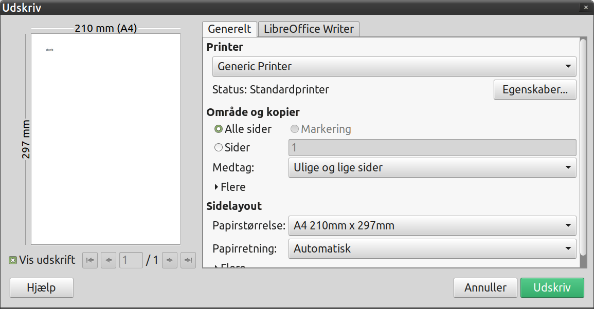Go to next preview page

169,260
